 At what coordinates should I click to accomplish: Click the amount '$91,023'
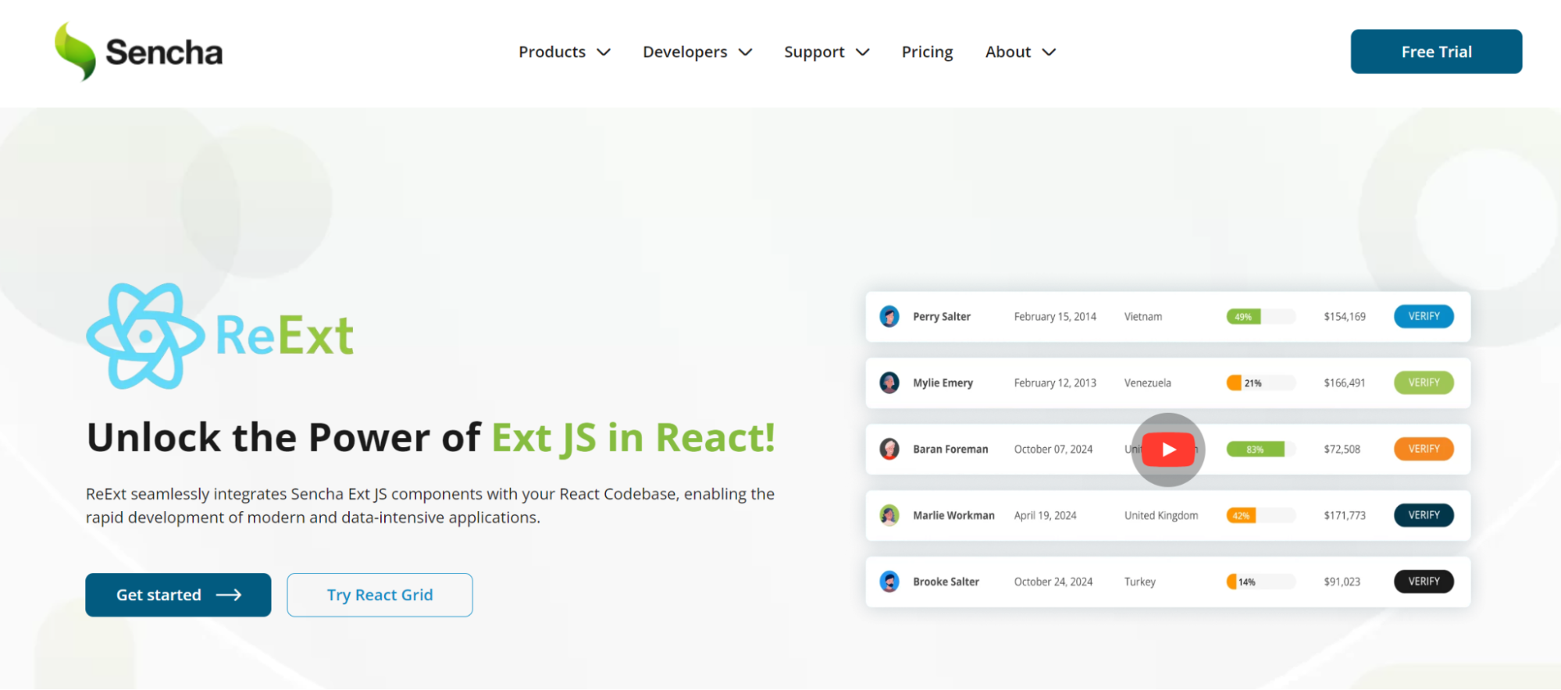click(x=1342, y=582)
